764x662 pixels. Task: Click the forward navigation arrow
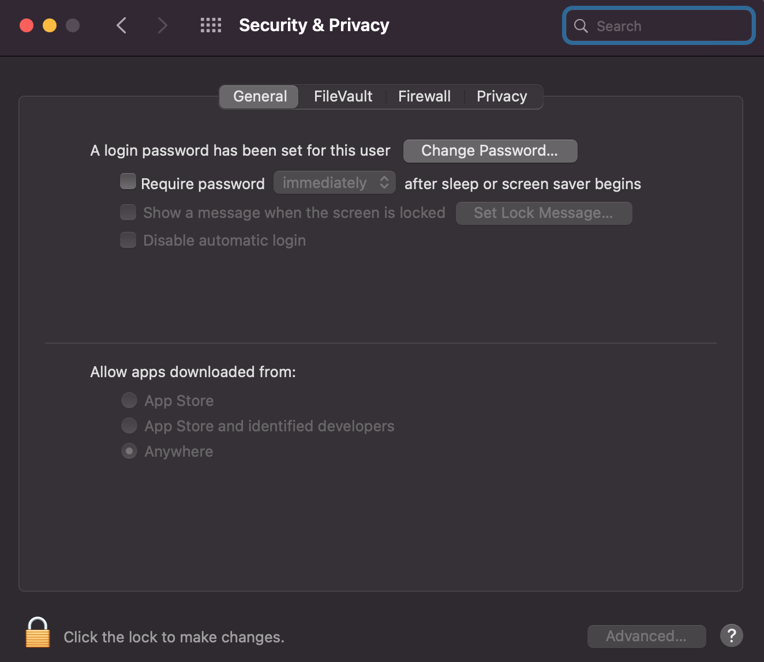coord(162,25)
